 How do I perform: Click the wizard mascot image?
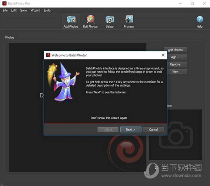point(64,82)
